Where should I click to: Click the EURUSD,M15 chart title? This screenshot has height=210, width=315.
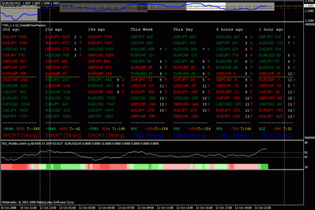click(x=12, y=4)
